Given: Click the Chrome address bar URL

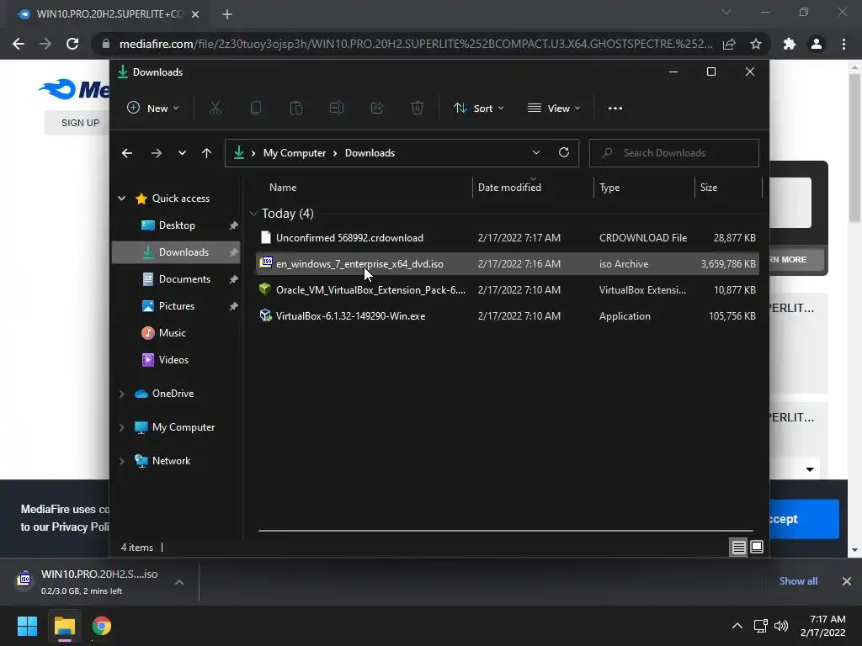Looking at the screenshot, I should (415, 44).
